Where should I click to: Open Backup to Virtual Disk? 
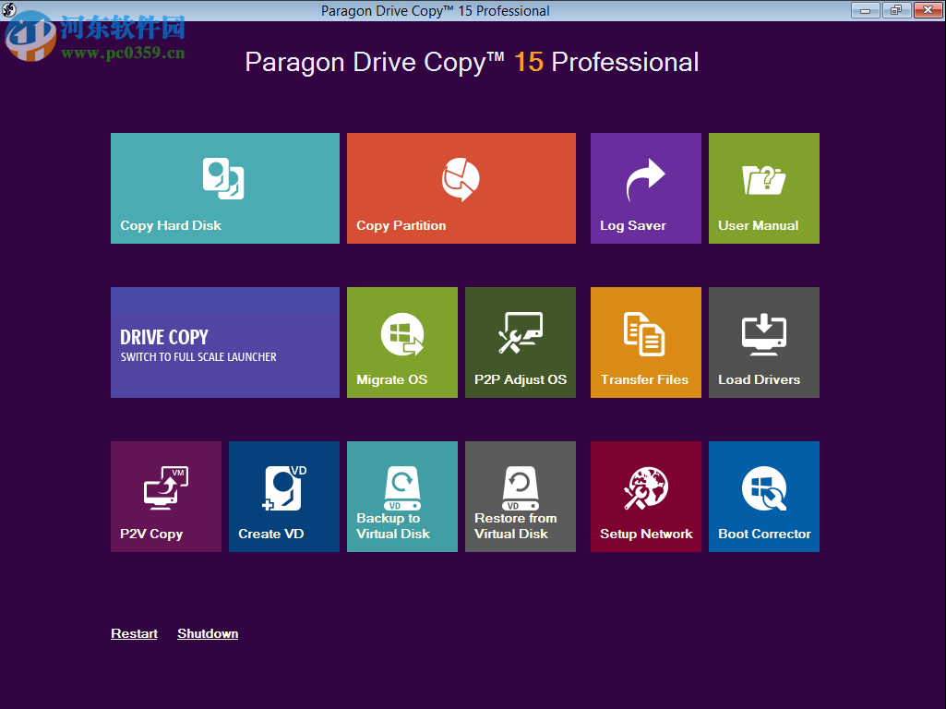[401, 497]
